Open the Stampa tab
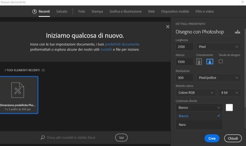Screen dimensions: 246x146 pos(97,11)
